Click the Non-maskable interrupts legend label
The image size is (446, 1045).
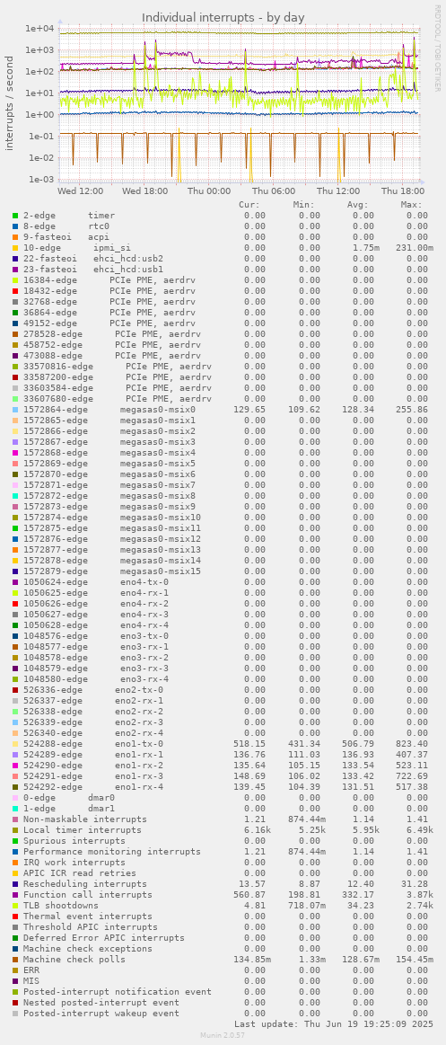[x=85, y=819]
